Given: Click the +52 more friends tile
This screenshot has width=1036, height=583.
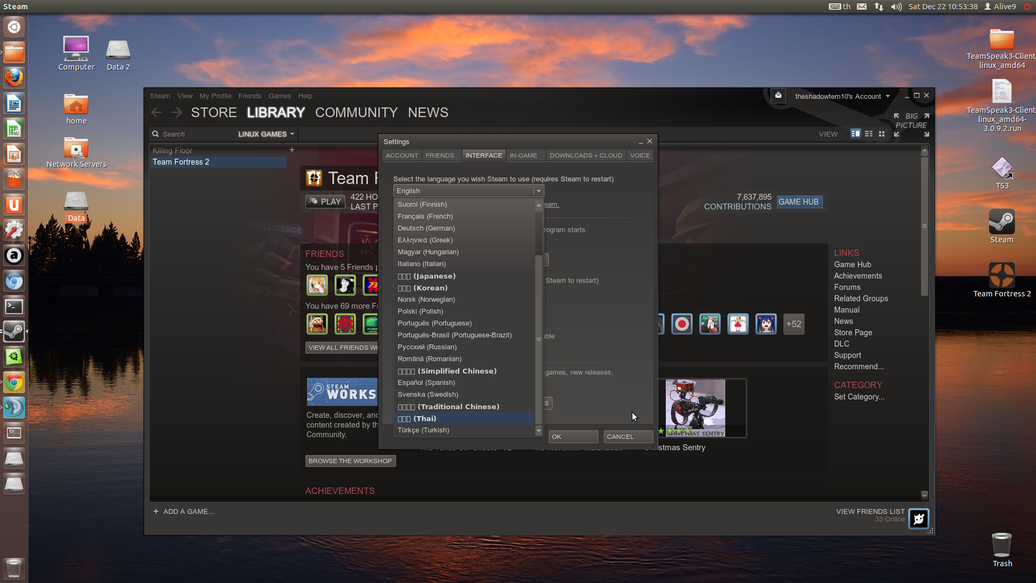Looking at the screenshot, I should [x=793, y=324].
